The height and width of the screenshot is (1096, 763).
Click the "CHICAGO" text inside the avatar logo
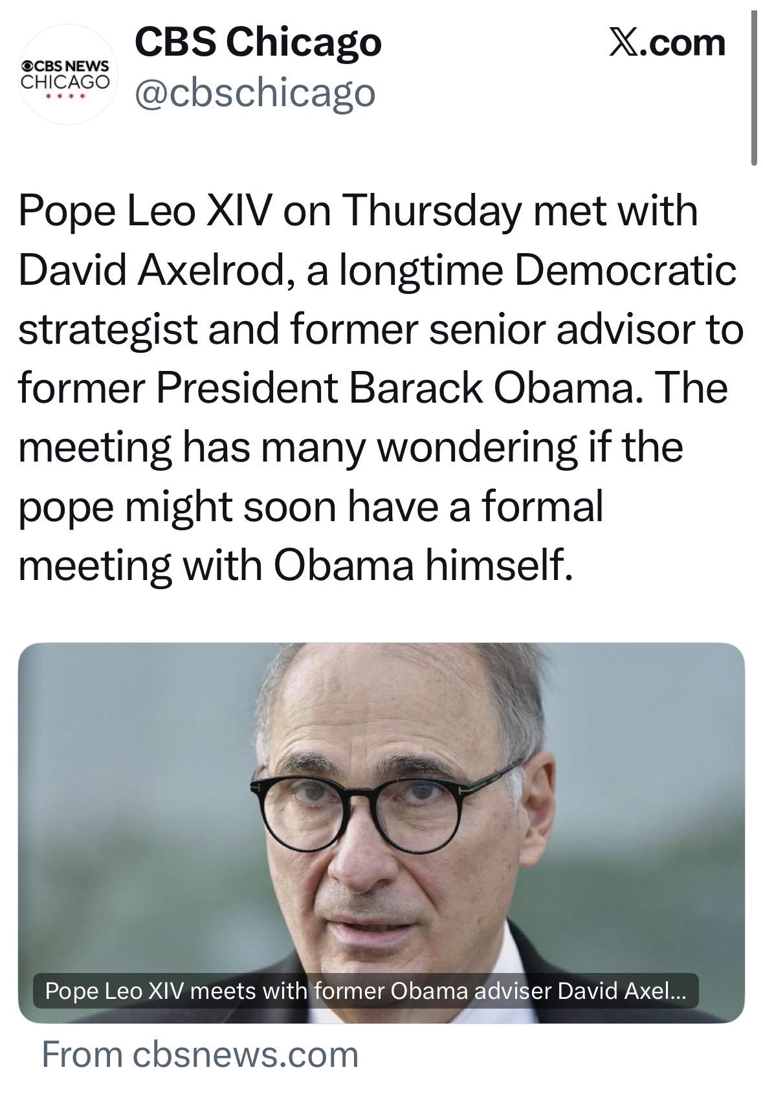(x=65, y=82)
